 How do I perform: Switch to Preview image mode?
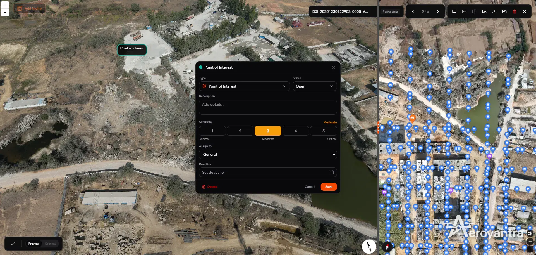click(x=34, y=244)
